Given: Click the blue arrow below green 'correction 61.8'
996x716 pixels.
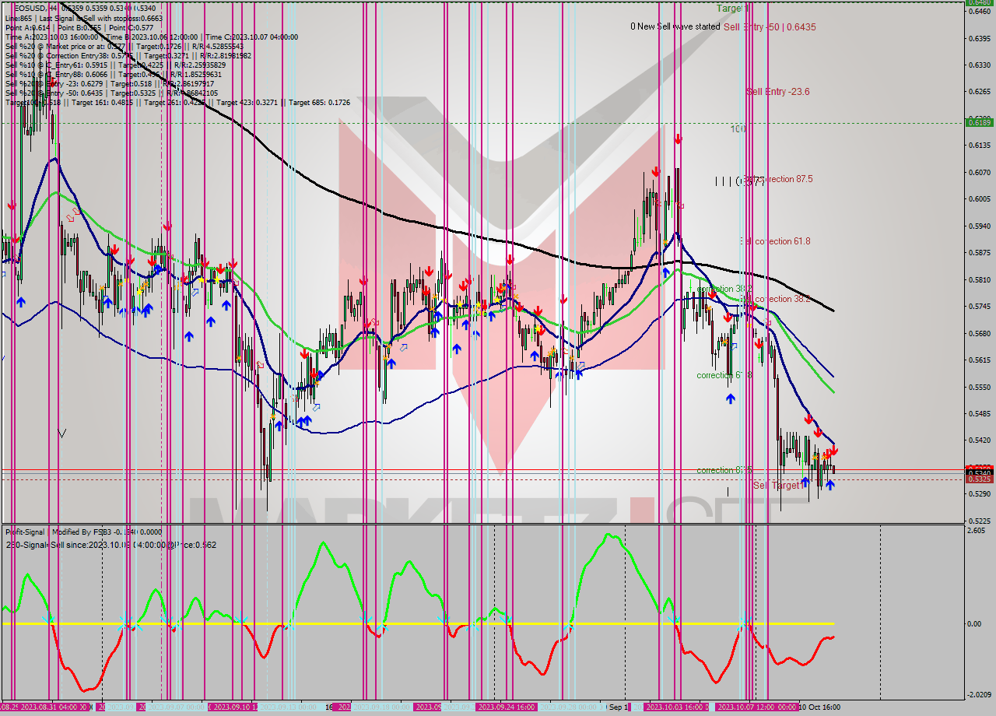Looking at the screenshot, I should pyautogui.click(x=731, y=398).
